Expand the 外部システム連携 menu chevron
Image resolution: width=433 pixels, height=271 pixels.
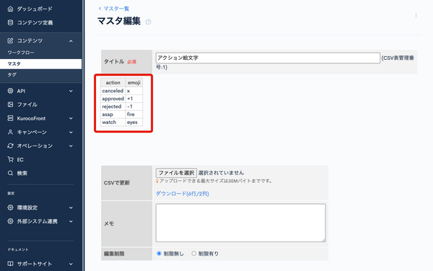tap(71, 221)
